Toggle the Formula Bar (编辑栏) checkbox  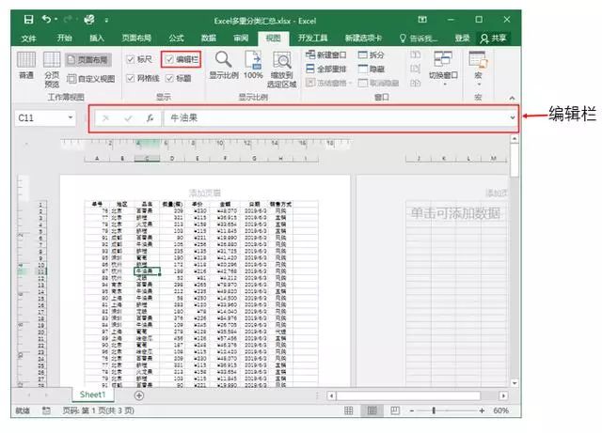[x=169, y=59]
